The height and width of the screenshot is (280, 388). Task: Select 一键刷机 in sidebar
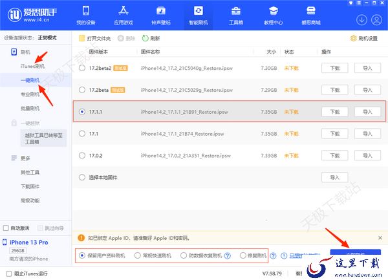(30, 80)
